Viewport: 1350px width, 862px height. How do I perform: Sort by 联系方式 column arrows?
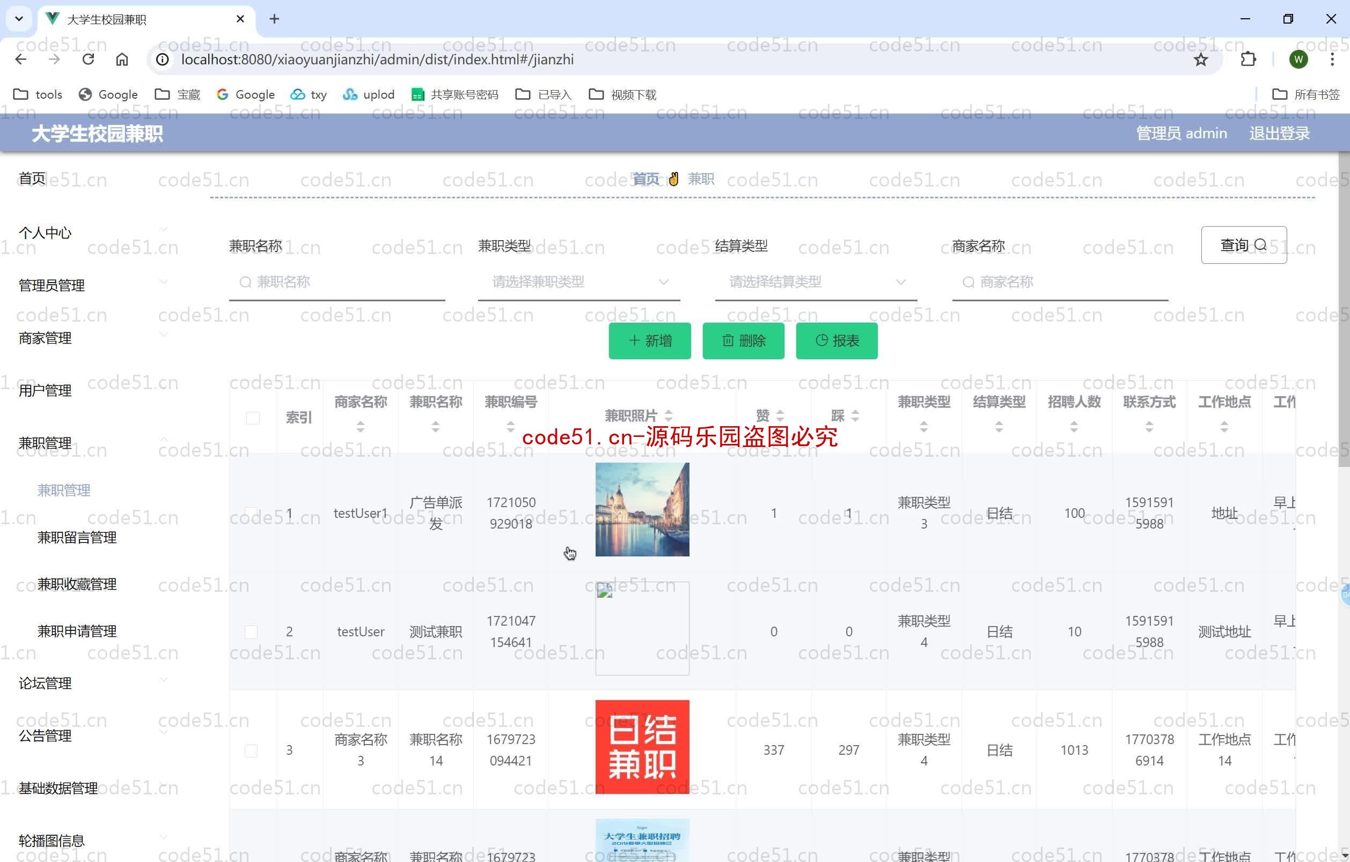(1149, 427)
